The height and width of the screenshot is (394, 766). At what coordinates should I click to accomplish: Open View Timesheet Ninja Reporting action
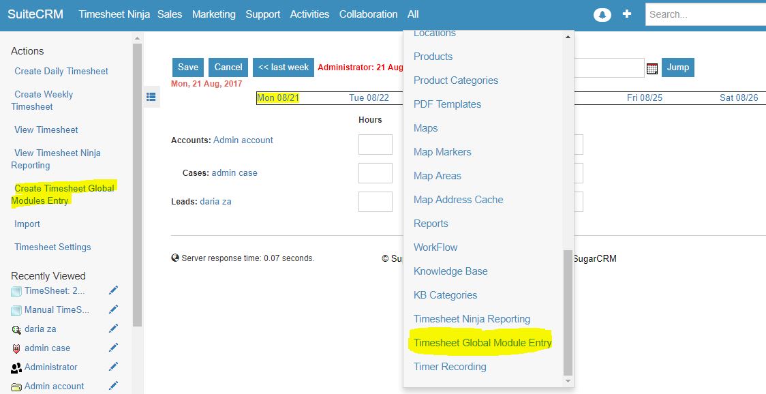(x=56, y=160)
